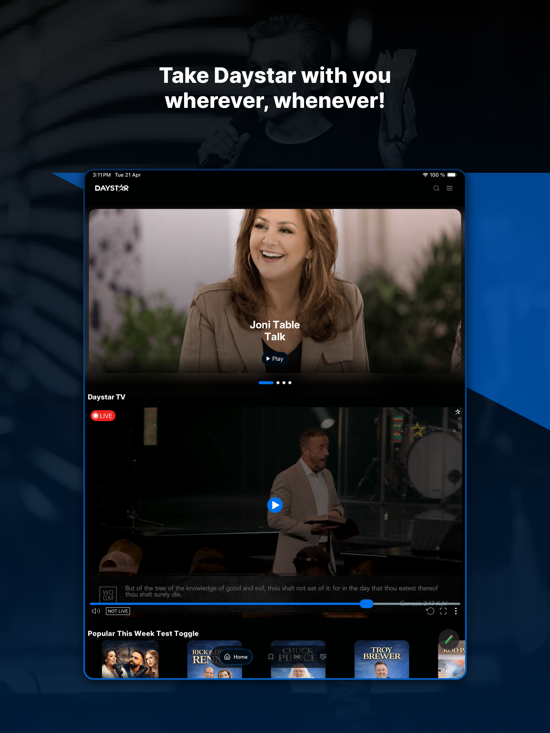Screen dimensions: 550x733
Task: Select the first active carousel indicator
Action: pyautogui.click(x=266, y=383)
